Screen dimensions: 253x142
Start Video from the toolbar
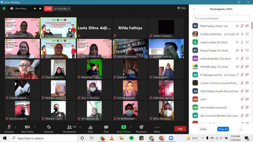pos(27,129)
